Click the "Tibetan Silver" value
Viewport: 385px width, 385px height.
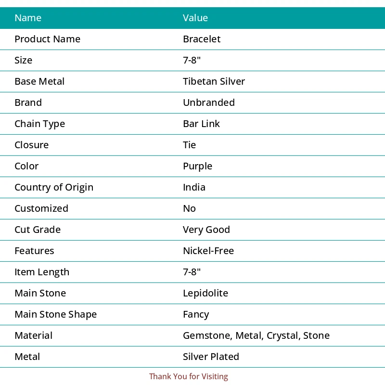pyautogui.click(x=214, y=81)
